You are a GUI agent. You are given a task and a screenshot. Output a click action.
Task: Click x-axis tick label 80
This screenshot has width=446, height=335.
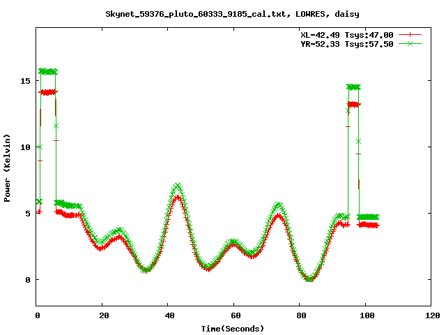point(301,315)
